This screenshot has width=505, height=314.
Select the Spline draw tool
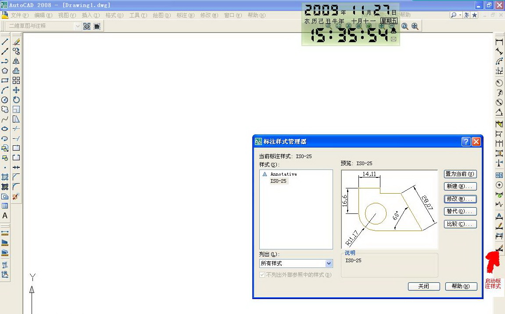(5, 119)
